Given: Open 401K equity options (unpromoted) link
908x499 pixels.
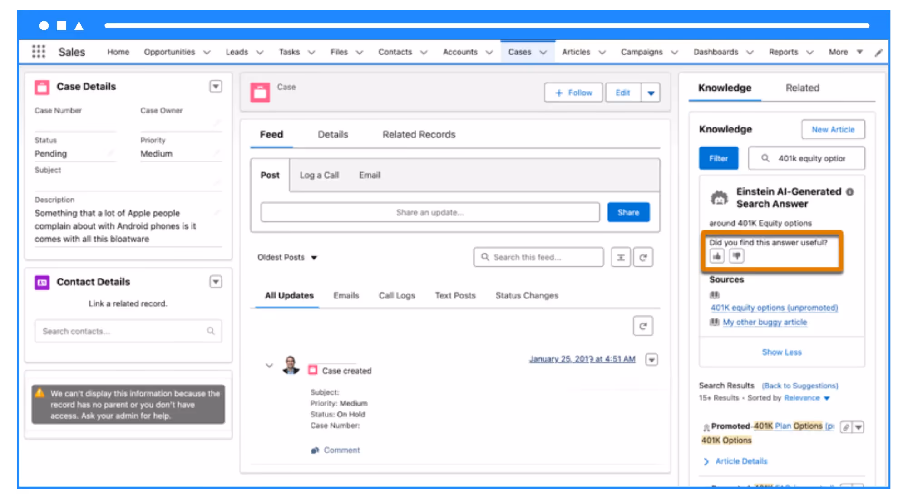Looking at the screenshot, I should point(774,308).
